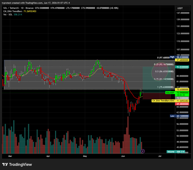
Task: Select the red stop-loss zone of position
Action: point(157,96)
